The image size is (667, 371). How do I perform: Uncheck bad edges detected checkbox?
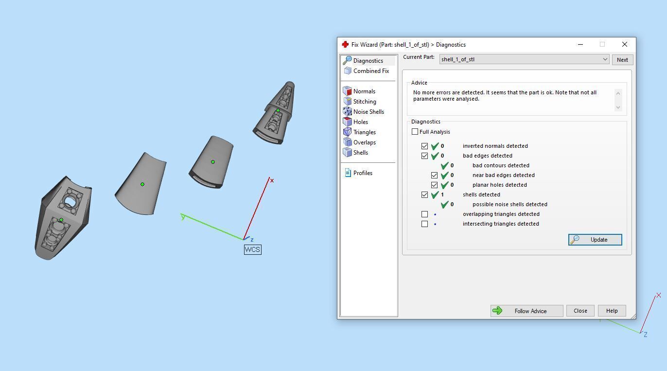coord(424,156)
